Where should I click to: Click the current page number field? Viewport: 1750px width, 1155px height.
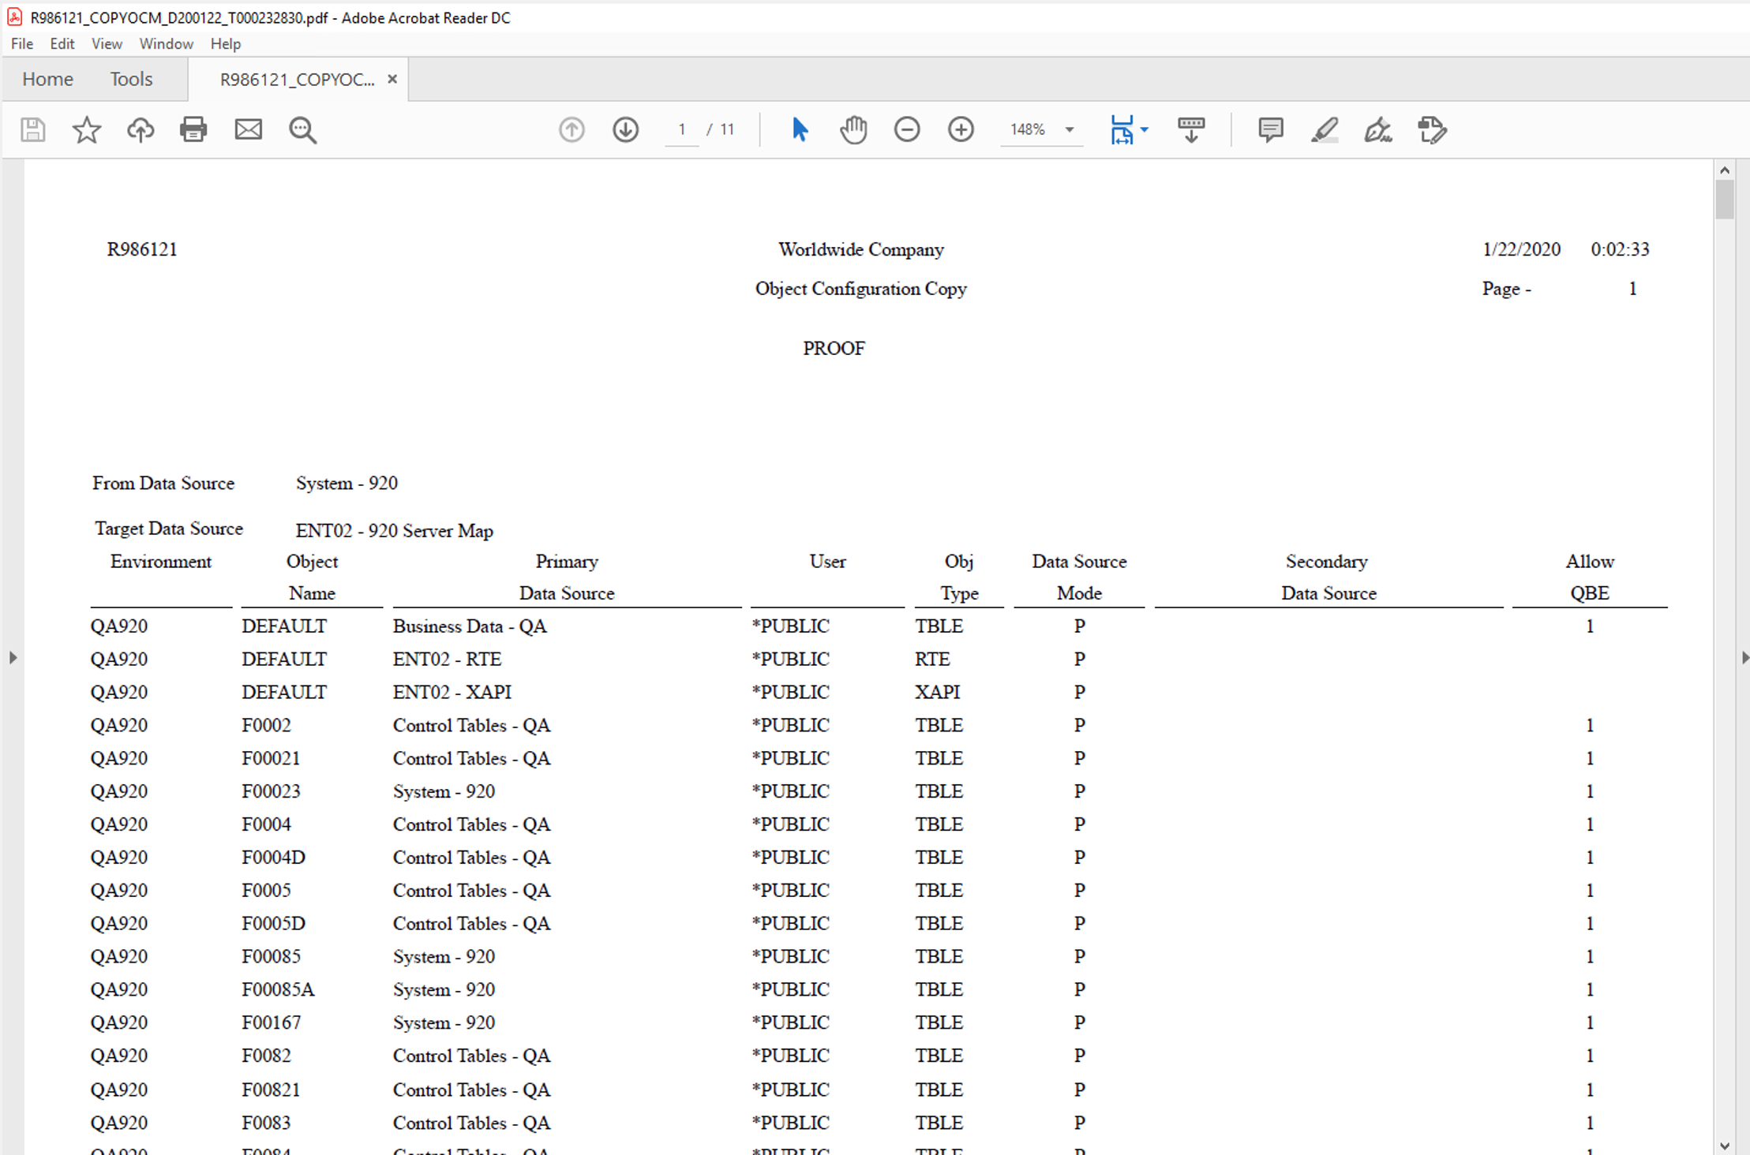coord(681,129)
